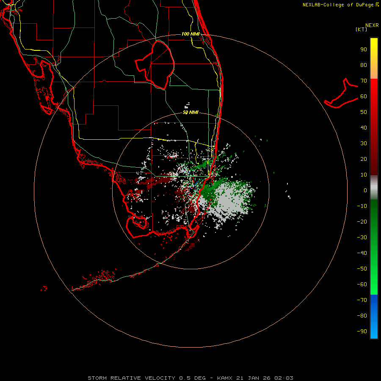Select the 60 value on velocity scale
The image size is (381, 381).
[364, 96]
